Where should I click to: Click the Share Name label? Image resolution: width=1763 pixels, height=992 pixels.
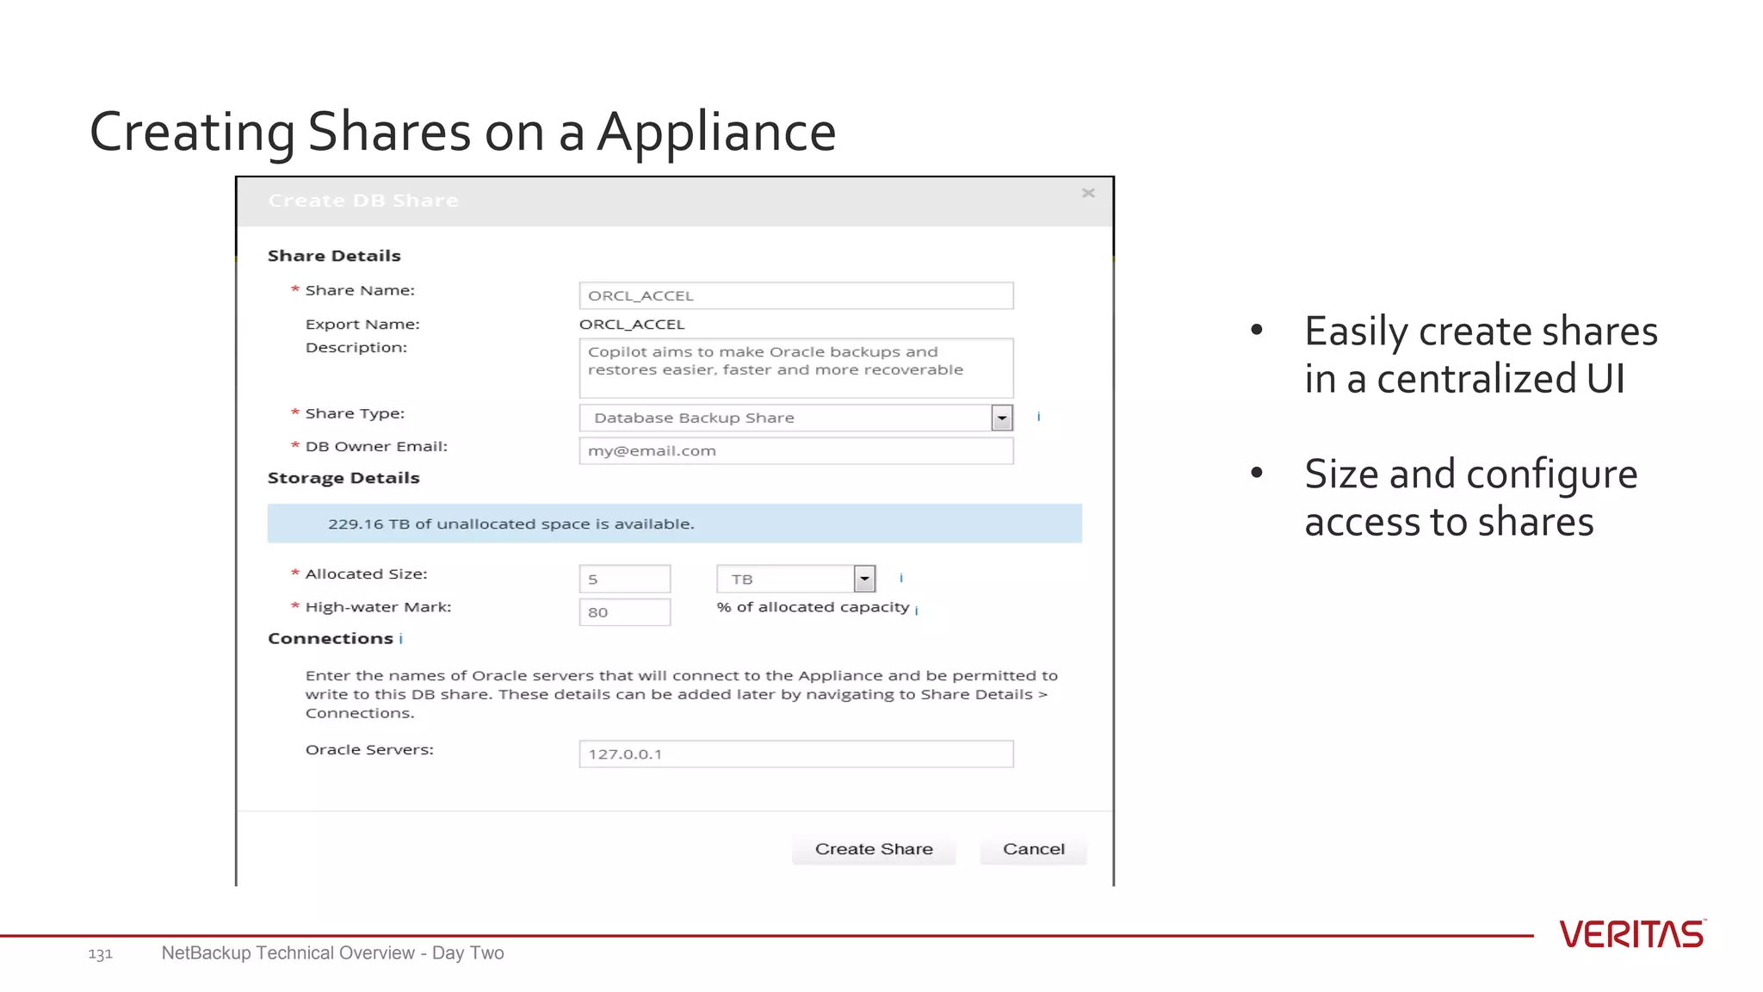coord(360,290)
